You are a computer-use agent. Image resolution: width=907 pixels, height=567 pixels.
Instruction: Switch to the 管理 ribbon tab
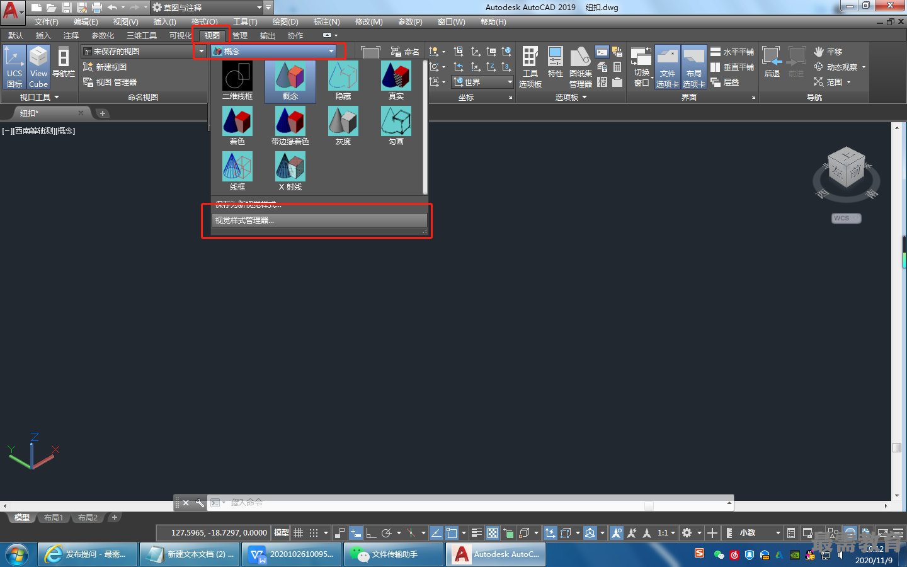[240, 35]
